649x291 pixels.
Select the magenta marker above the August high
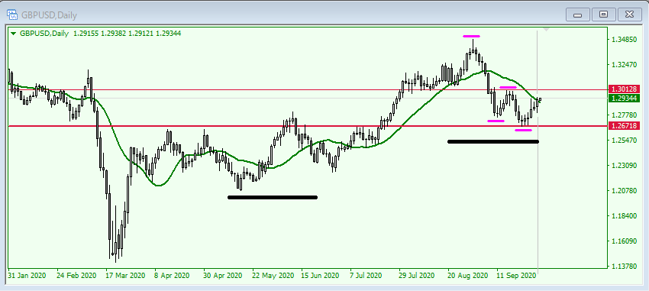(471, 36)
